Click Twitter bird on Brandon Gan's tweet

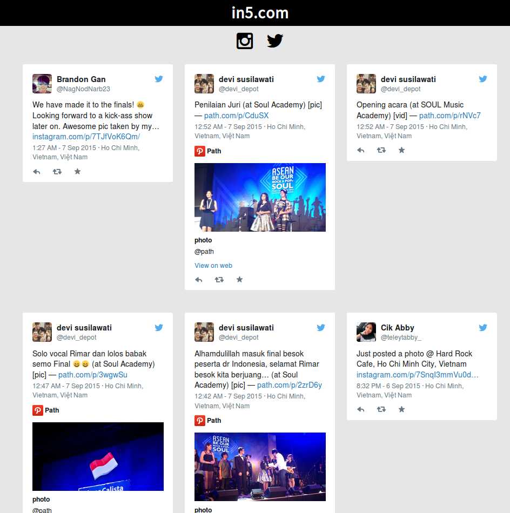click(x=159, y=79)
